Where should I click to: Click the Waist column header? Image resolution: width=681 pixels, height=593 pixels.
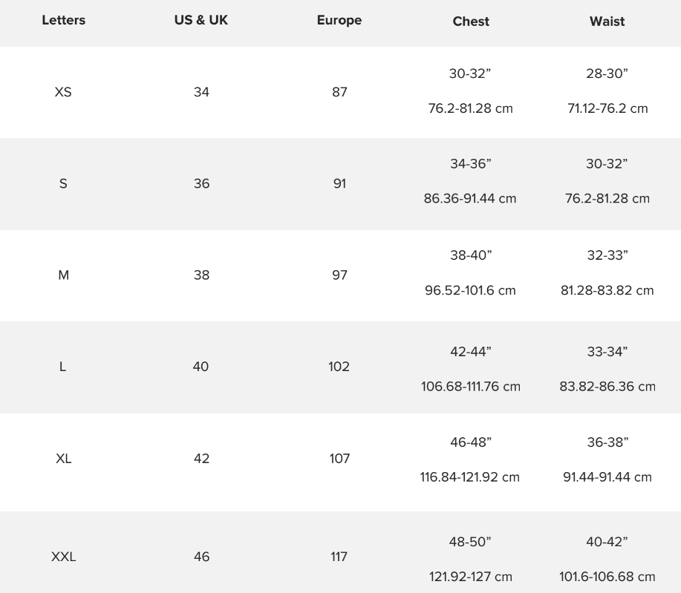607,22
